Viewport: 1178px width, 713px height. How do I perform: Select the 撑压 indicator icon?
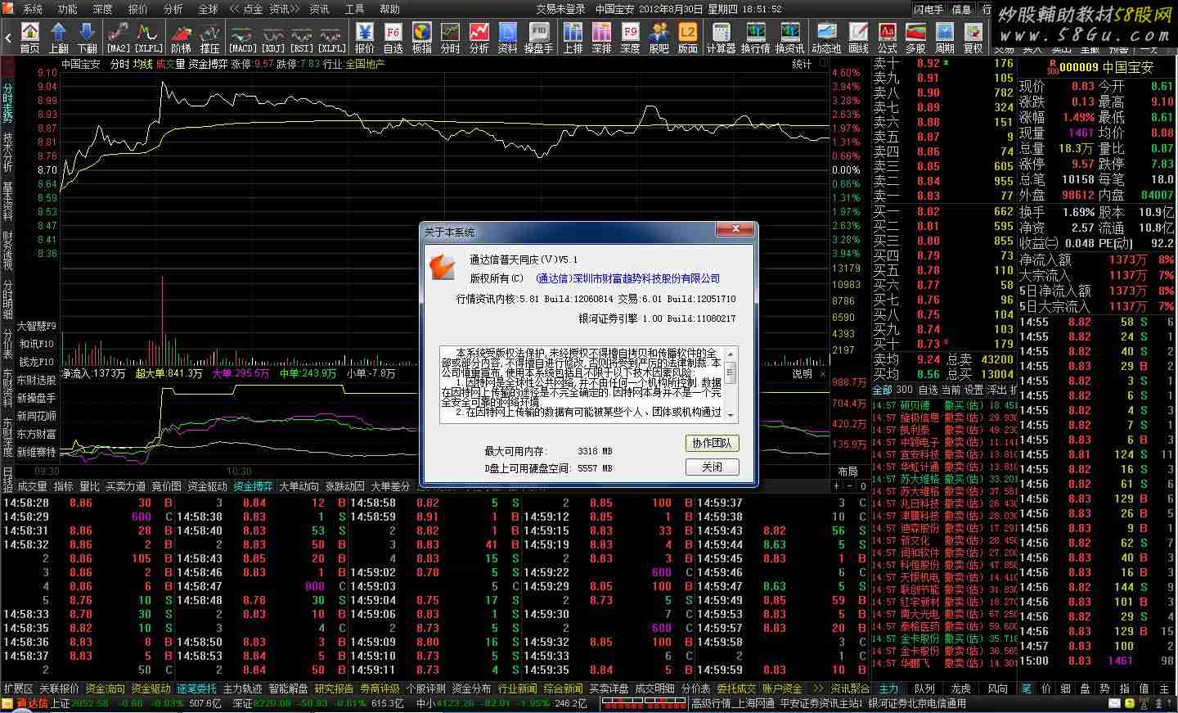[x=209, y=38]
